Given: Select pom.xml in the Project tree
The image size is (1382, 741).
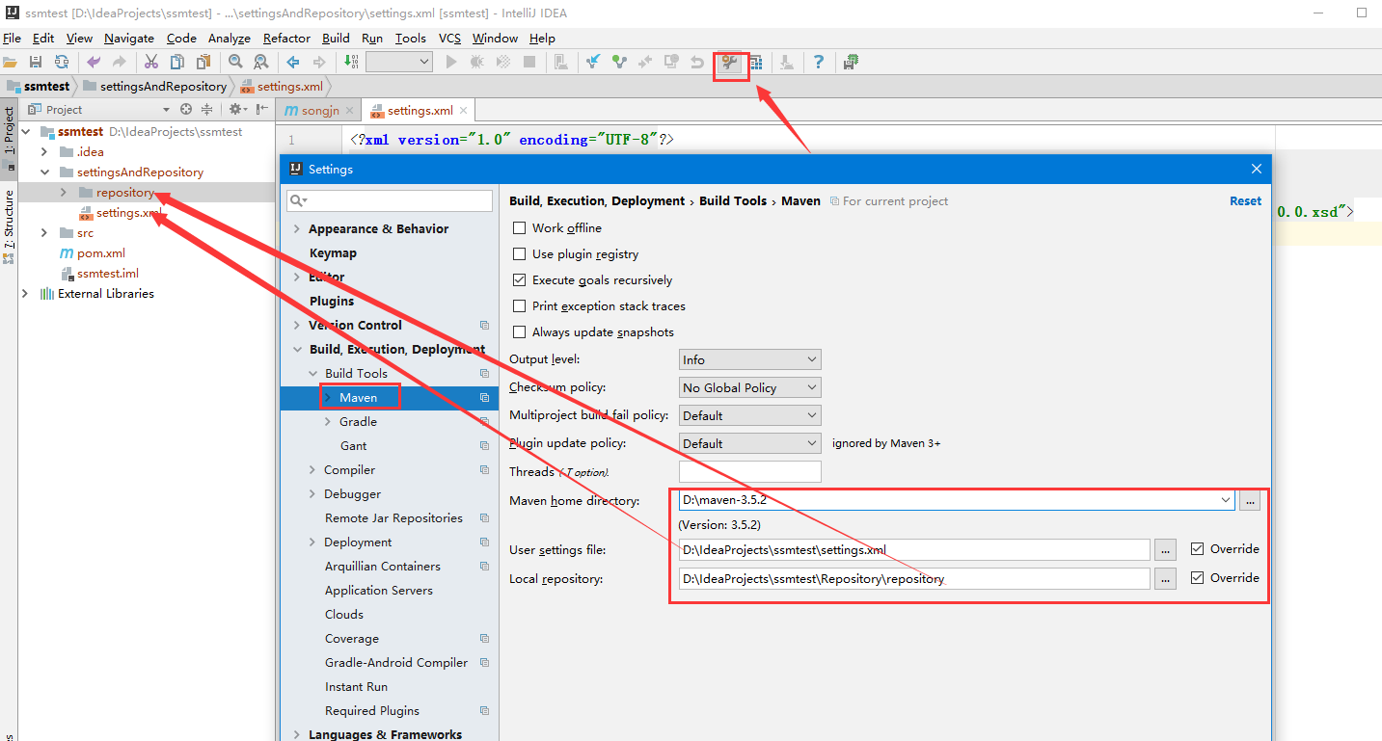Looking at the screenshot, I should [x=101, y=253].
